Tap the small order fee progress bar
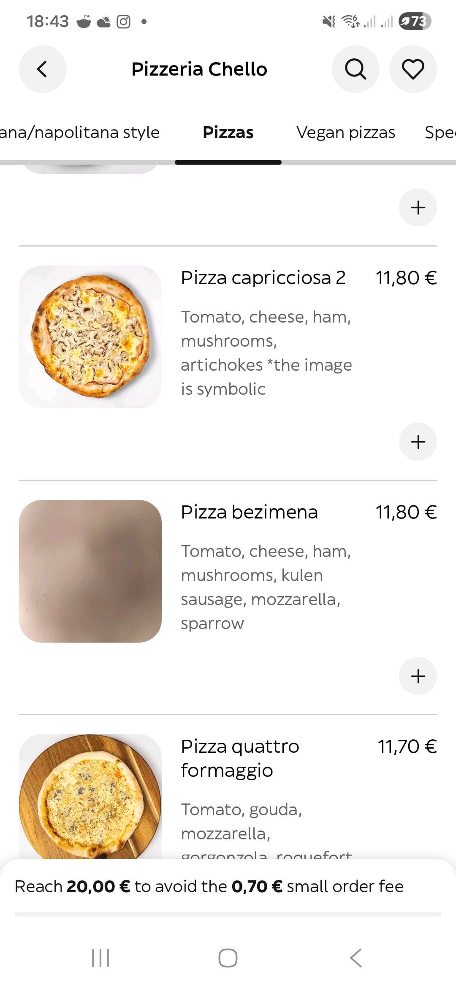Viewport: 456px width, 988px height. pyautogui.click(x=228, y=914)
